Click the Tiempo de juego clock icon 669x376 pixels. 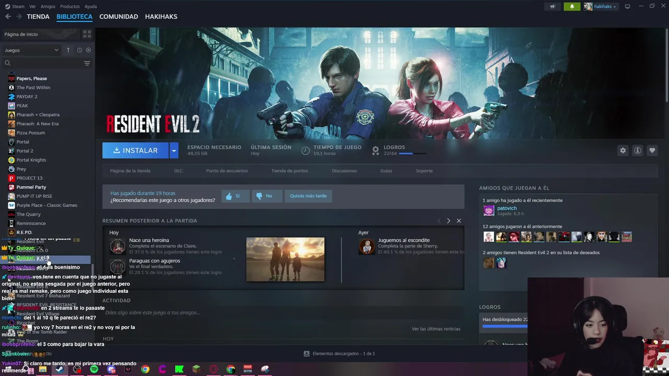(306, 150)
